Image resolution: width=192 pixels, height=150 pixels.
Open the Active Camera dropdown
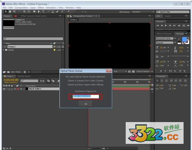click(x=144, y=72)
